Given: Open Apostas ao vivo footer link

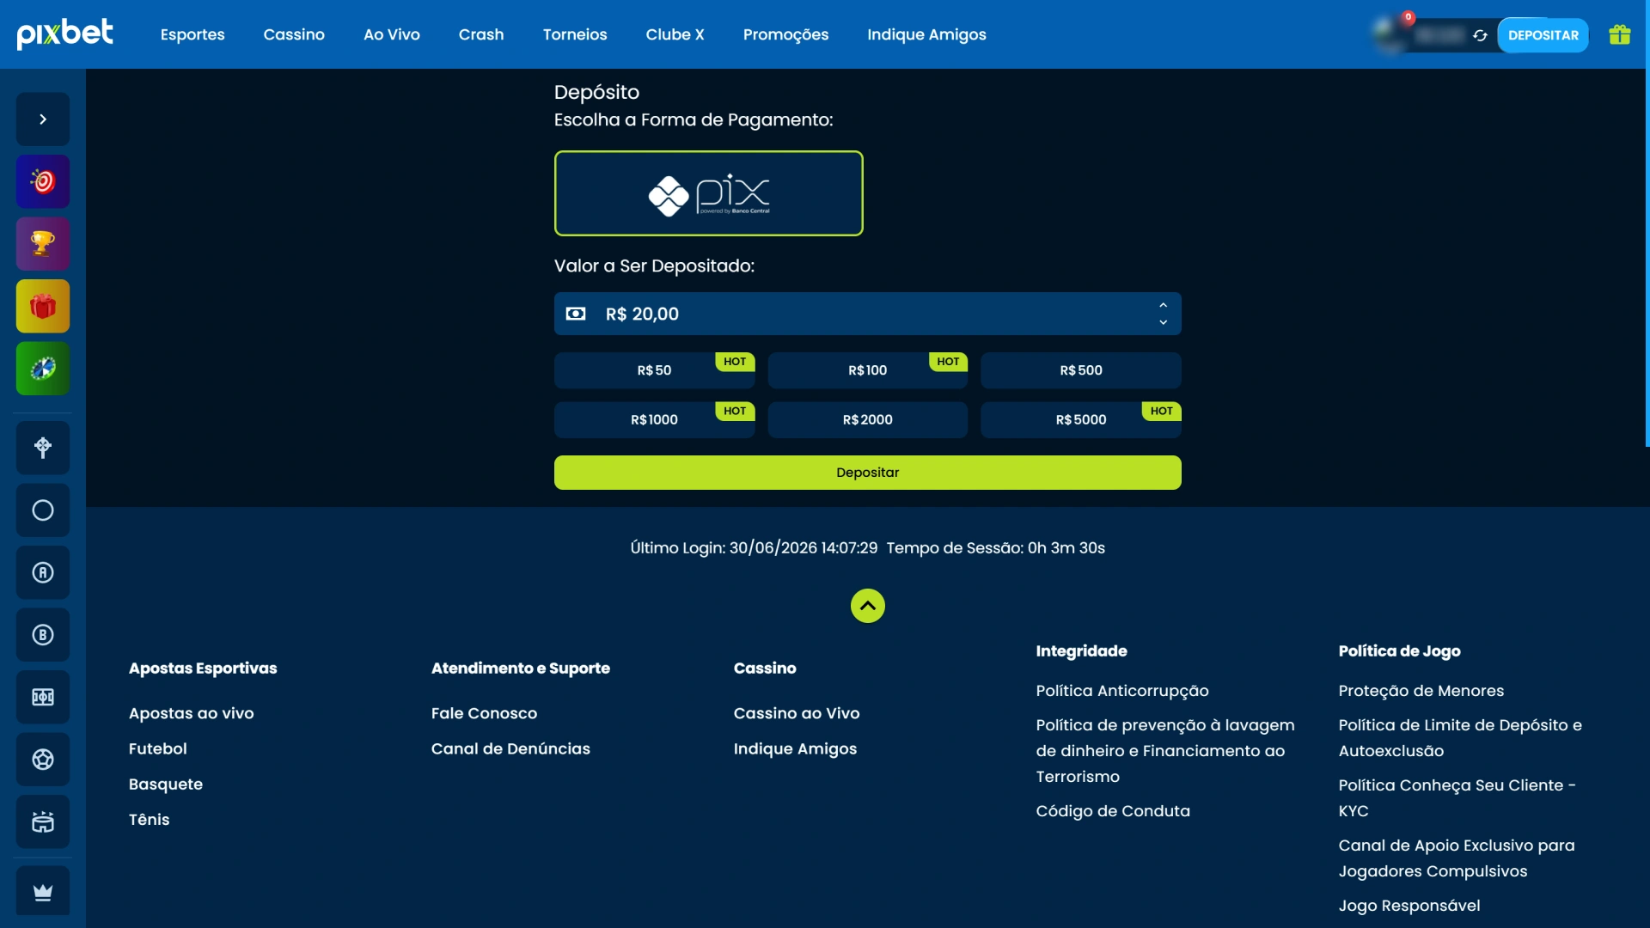Looking at the screenshot, I should pos(192,713).
